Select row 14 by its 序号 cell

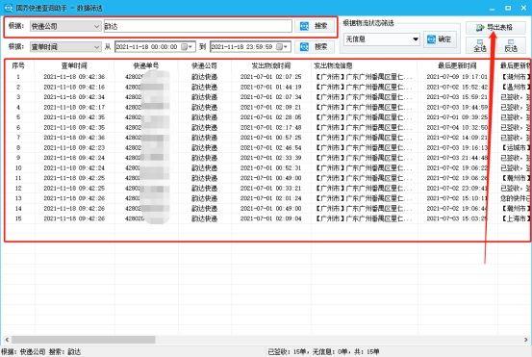pyautogui.click(x=18, y=209)
